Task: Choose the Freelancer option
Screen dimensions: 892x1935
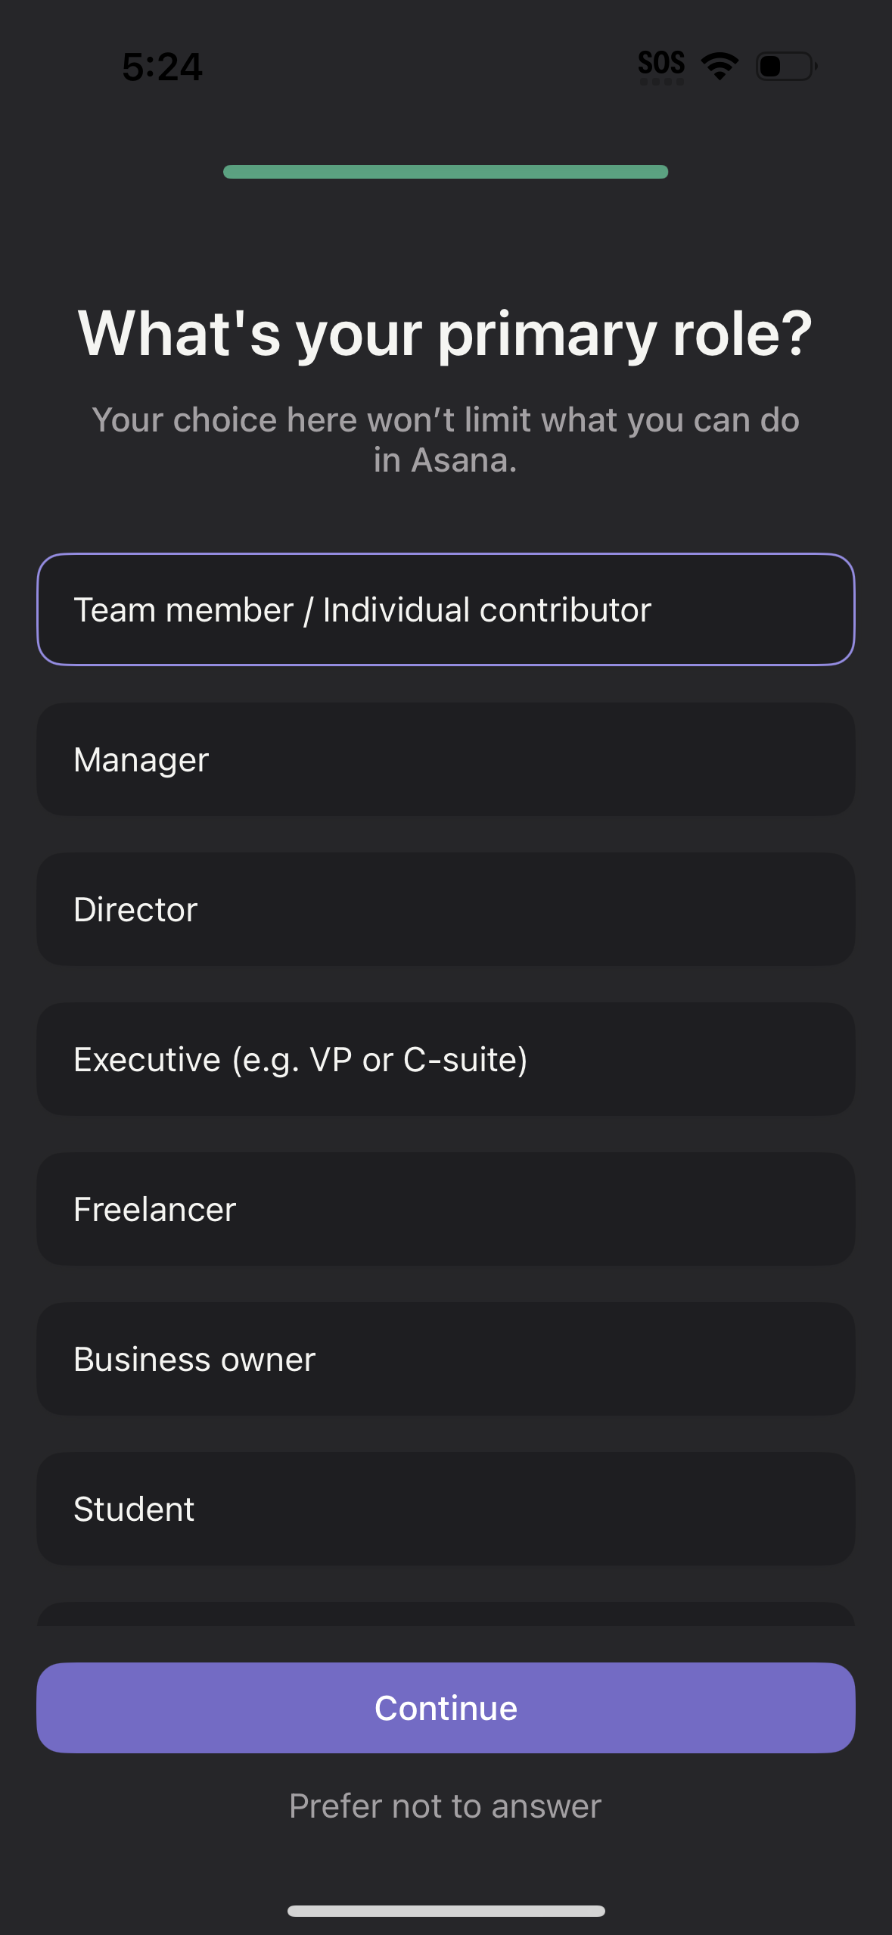Action: click(x=446, y=1209)
